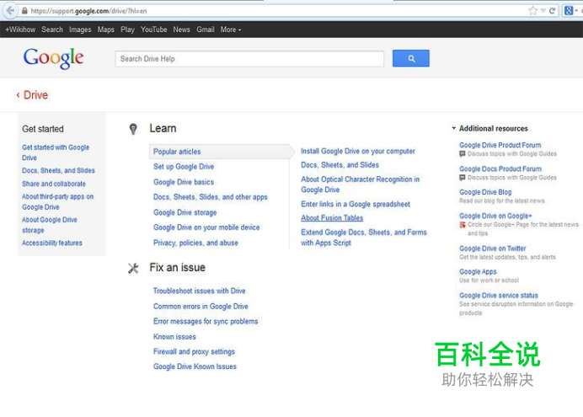Viewport: 583px width, 417px height.
Task: Go back via the Drive chevron link
Action: click(x=32, y=95)
